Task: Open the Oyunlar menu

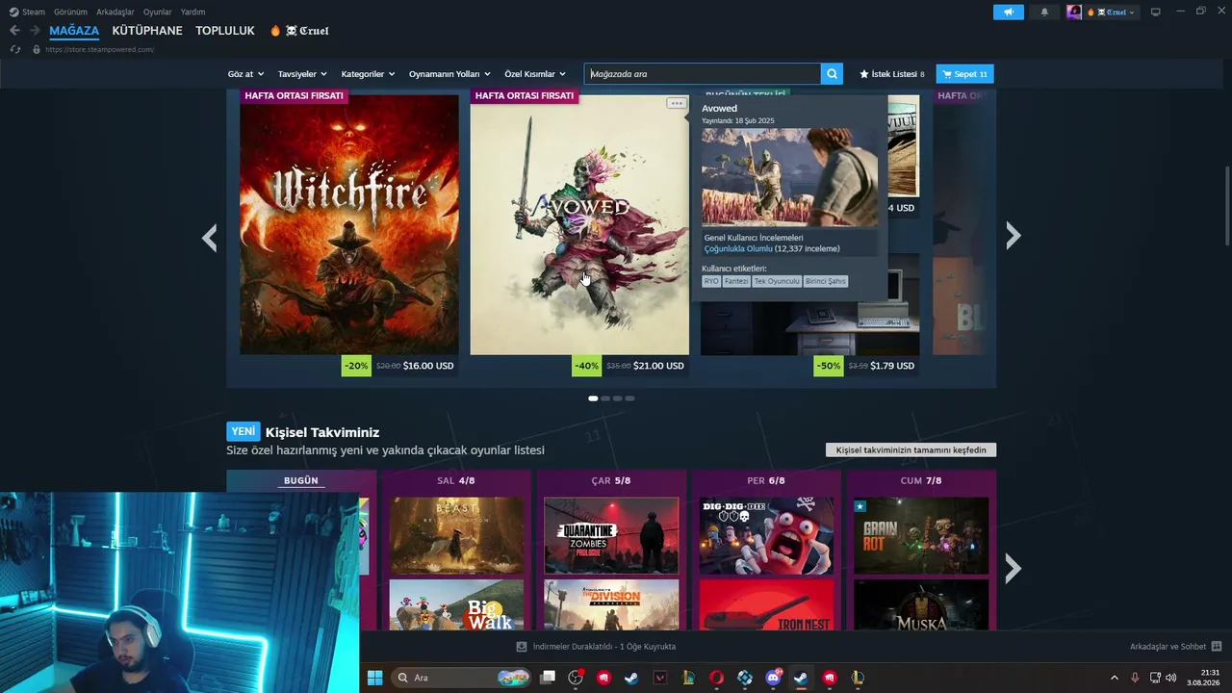Action: 158,13
